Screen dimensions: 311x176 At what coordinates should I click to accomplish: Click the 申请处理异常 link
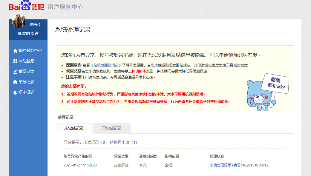click(220, 165)
